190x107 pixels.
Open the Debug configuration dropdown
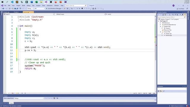click(x=30, y=9)
